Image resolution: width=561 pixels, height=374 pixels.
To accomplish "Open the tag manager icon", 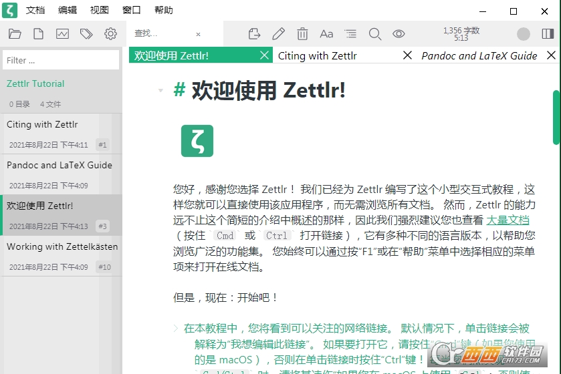I will [86, 34].
